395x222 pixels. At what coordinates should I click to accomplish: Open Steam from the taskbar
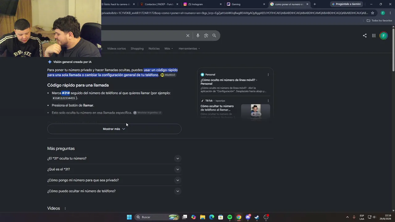click(x=257, y=217)
